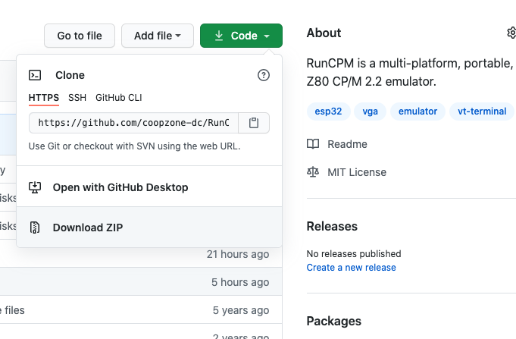This screenshot has height=339, width=516.
Task: Open the Add file dropdown
Action: coord(158,36)
